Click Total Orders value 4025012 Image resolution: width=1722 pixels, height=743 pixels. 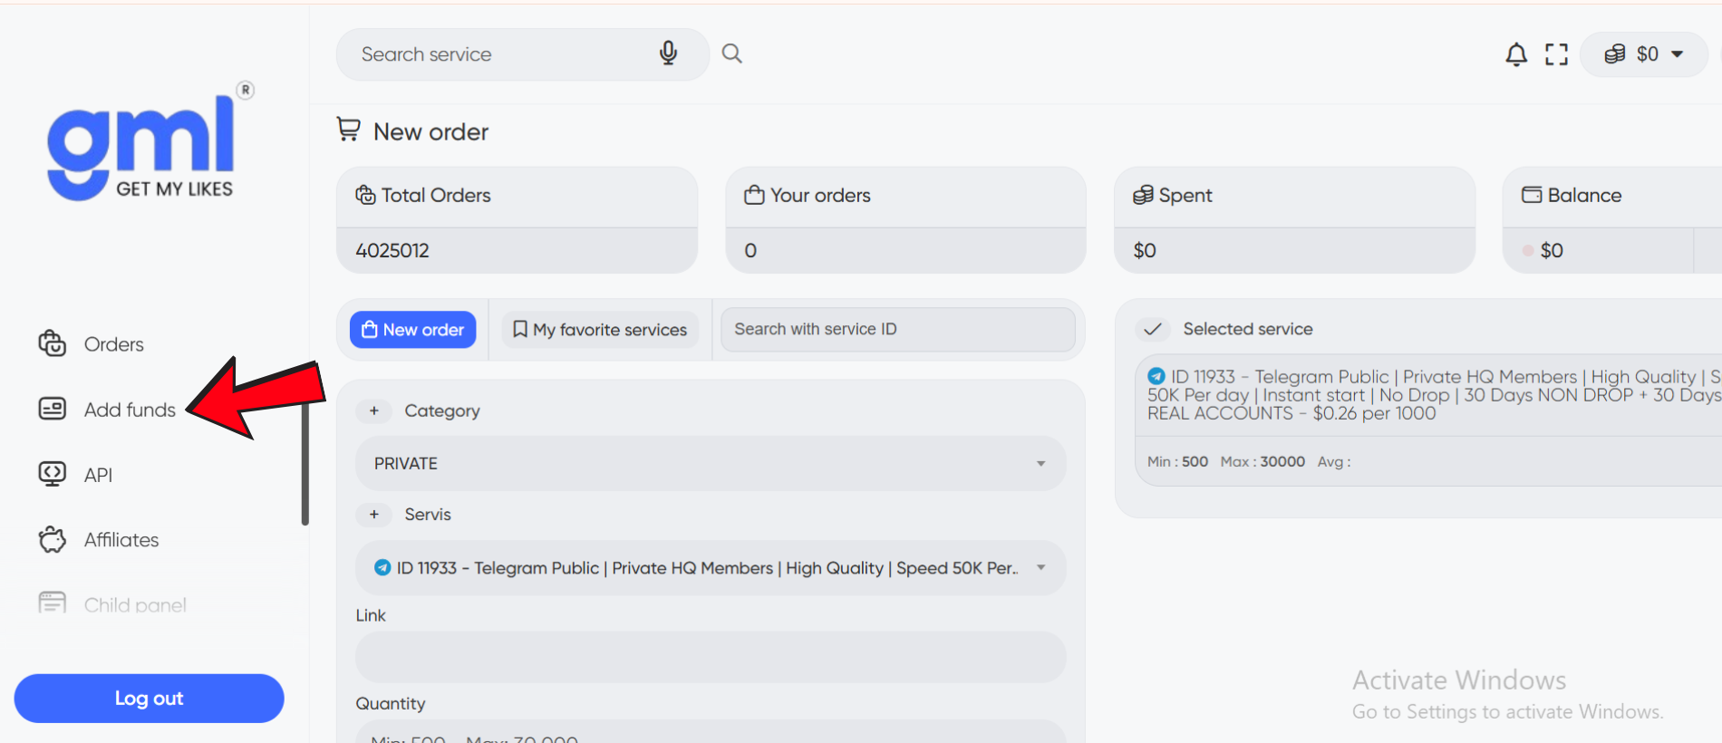392,250
